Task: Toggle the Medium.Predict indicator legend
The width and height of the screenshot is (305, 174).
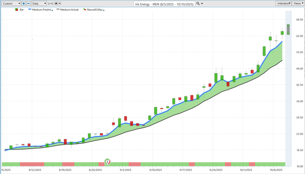Action: pyautogui.click(x=42, y=10)
